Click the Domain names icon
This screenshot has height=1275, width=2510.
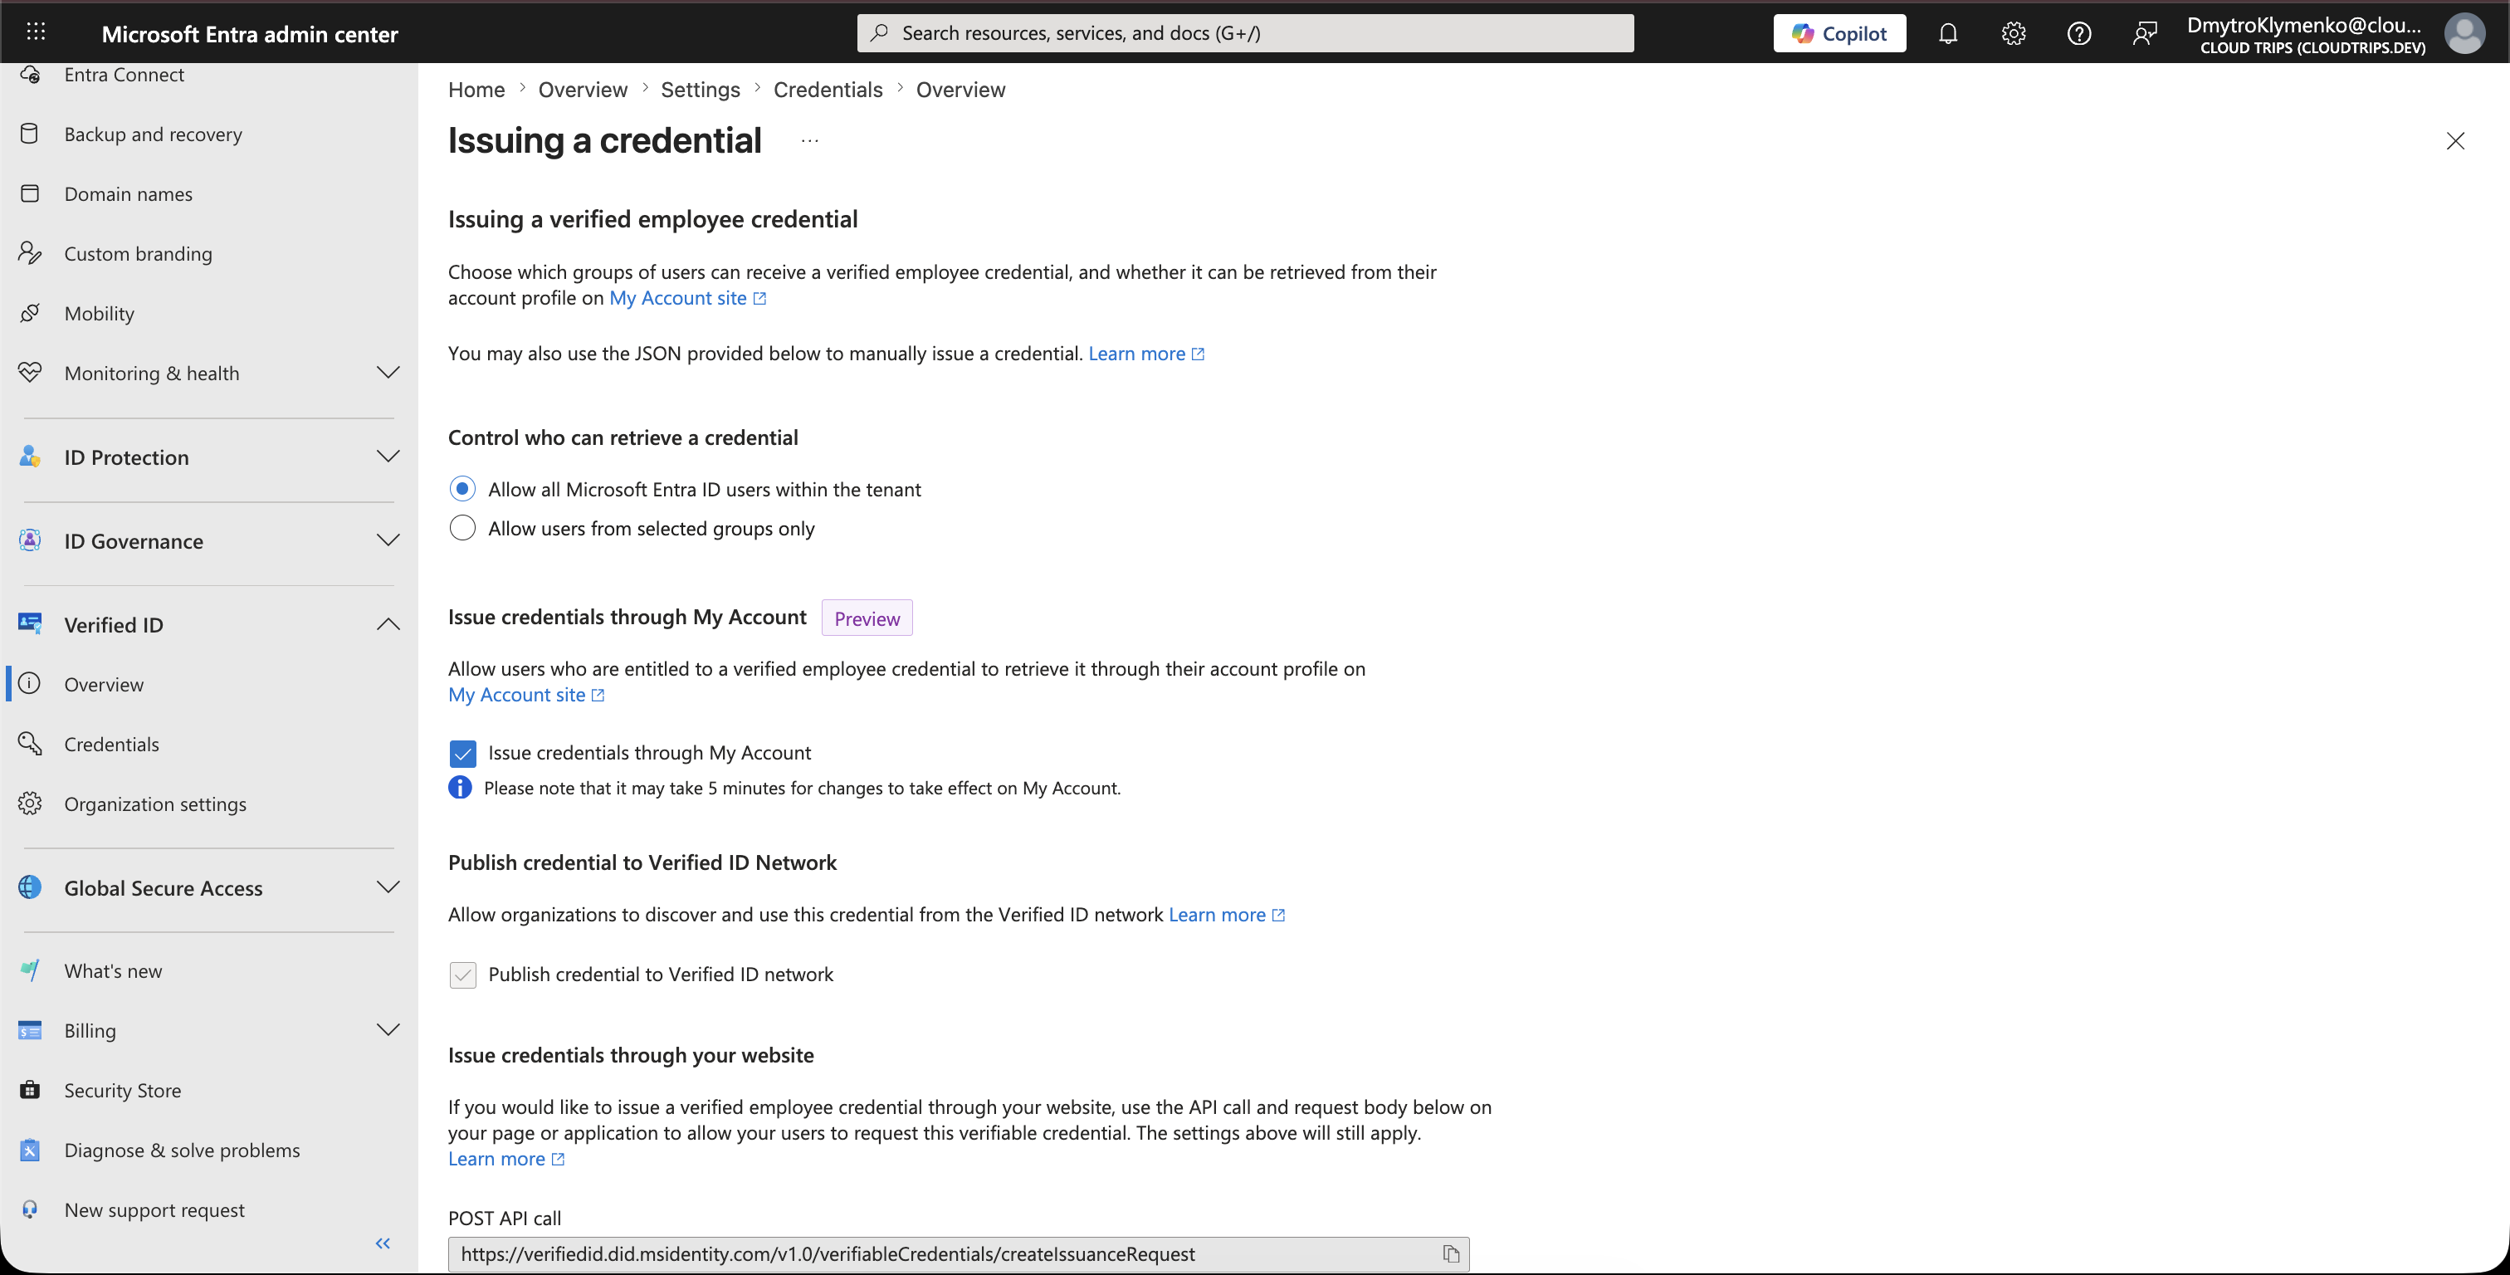(x=30, y=193)
